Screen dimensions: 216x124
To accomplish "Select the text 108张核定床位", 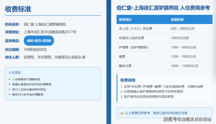I will (x=35, y=50).
